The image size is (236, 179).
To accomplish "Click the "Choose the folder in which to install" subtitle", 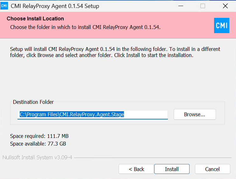I will click(x=85, y=27).
